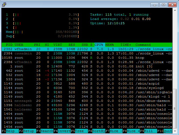Minimize the PuTTY terminal window
The width and height of the screenshot is (179, 135).
tap(154, 5)
